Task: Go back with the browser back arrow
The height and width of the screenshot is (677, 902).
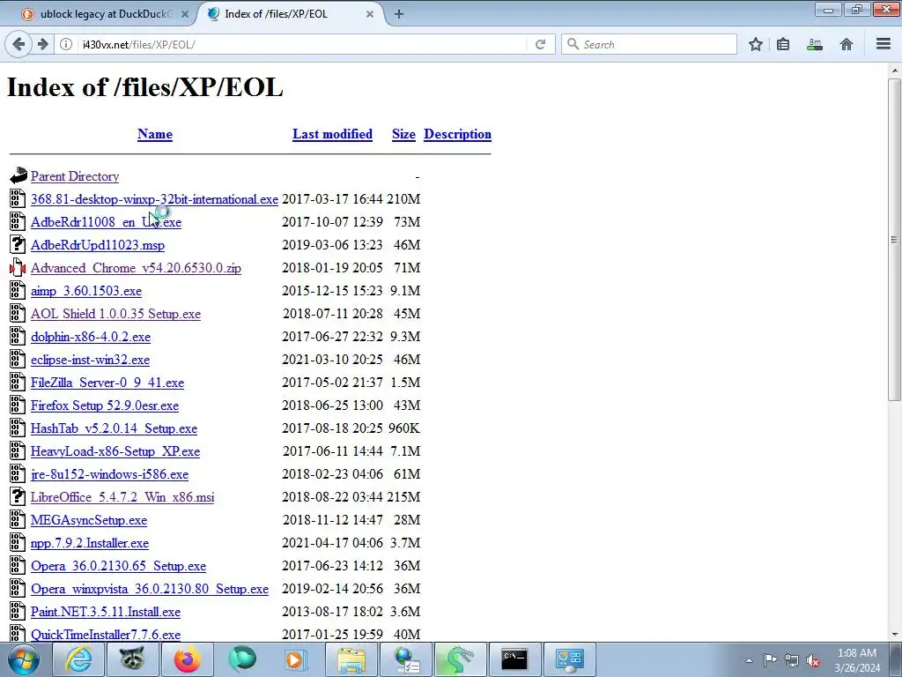Action: 18,44
